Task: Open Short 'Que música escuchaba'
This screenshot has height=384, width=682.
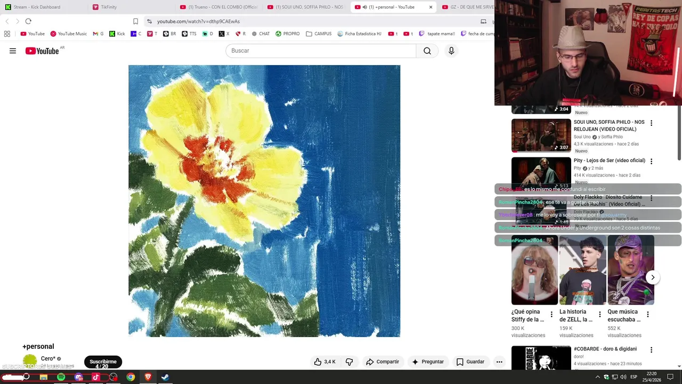Action: tap(630, 270)
